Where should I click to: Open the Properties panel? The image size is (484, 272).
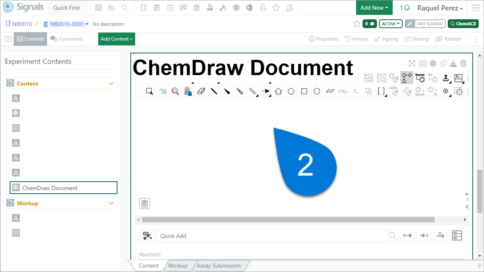(324, 39)
